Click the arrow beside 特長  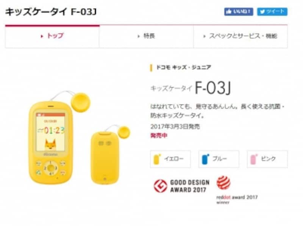(139, 36)
